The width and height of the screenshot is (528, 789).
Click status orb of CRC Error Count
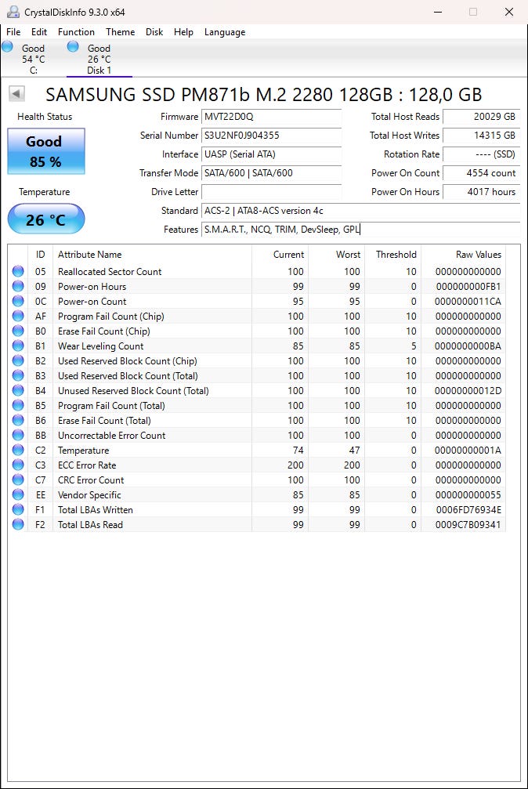(x=18, y=480)
